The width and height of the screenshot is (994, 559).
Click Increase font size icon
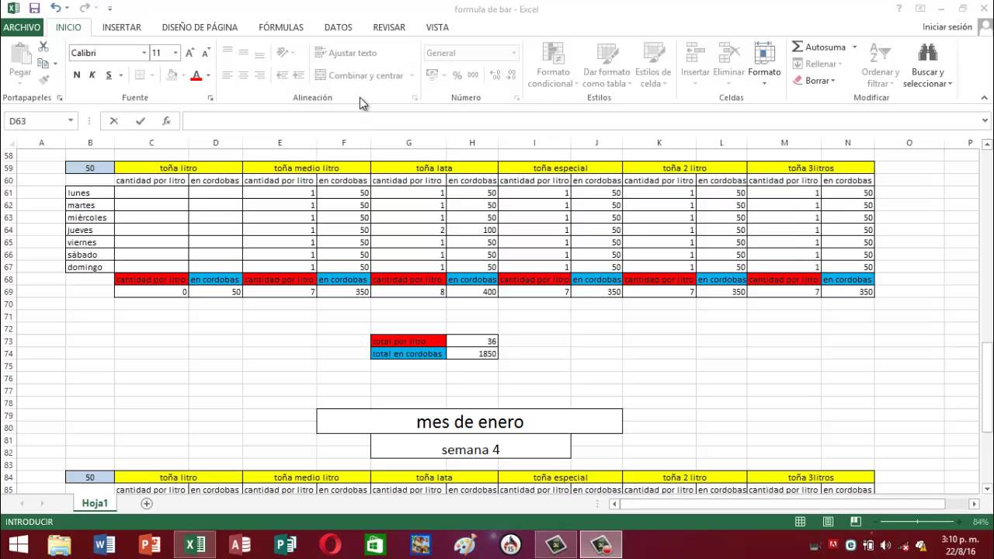(x=190, y=53)
